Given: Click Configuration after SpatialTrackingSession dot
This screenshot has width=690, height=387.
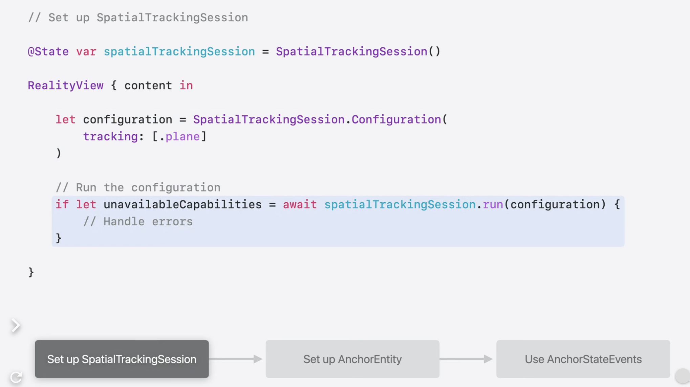Looking at the screenshot, I should [396, 119].
